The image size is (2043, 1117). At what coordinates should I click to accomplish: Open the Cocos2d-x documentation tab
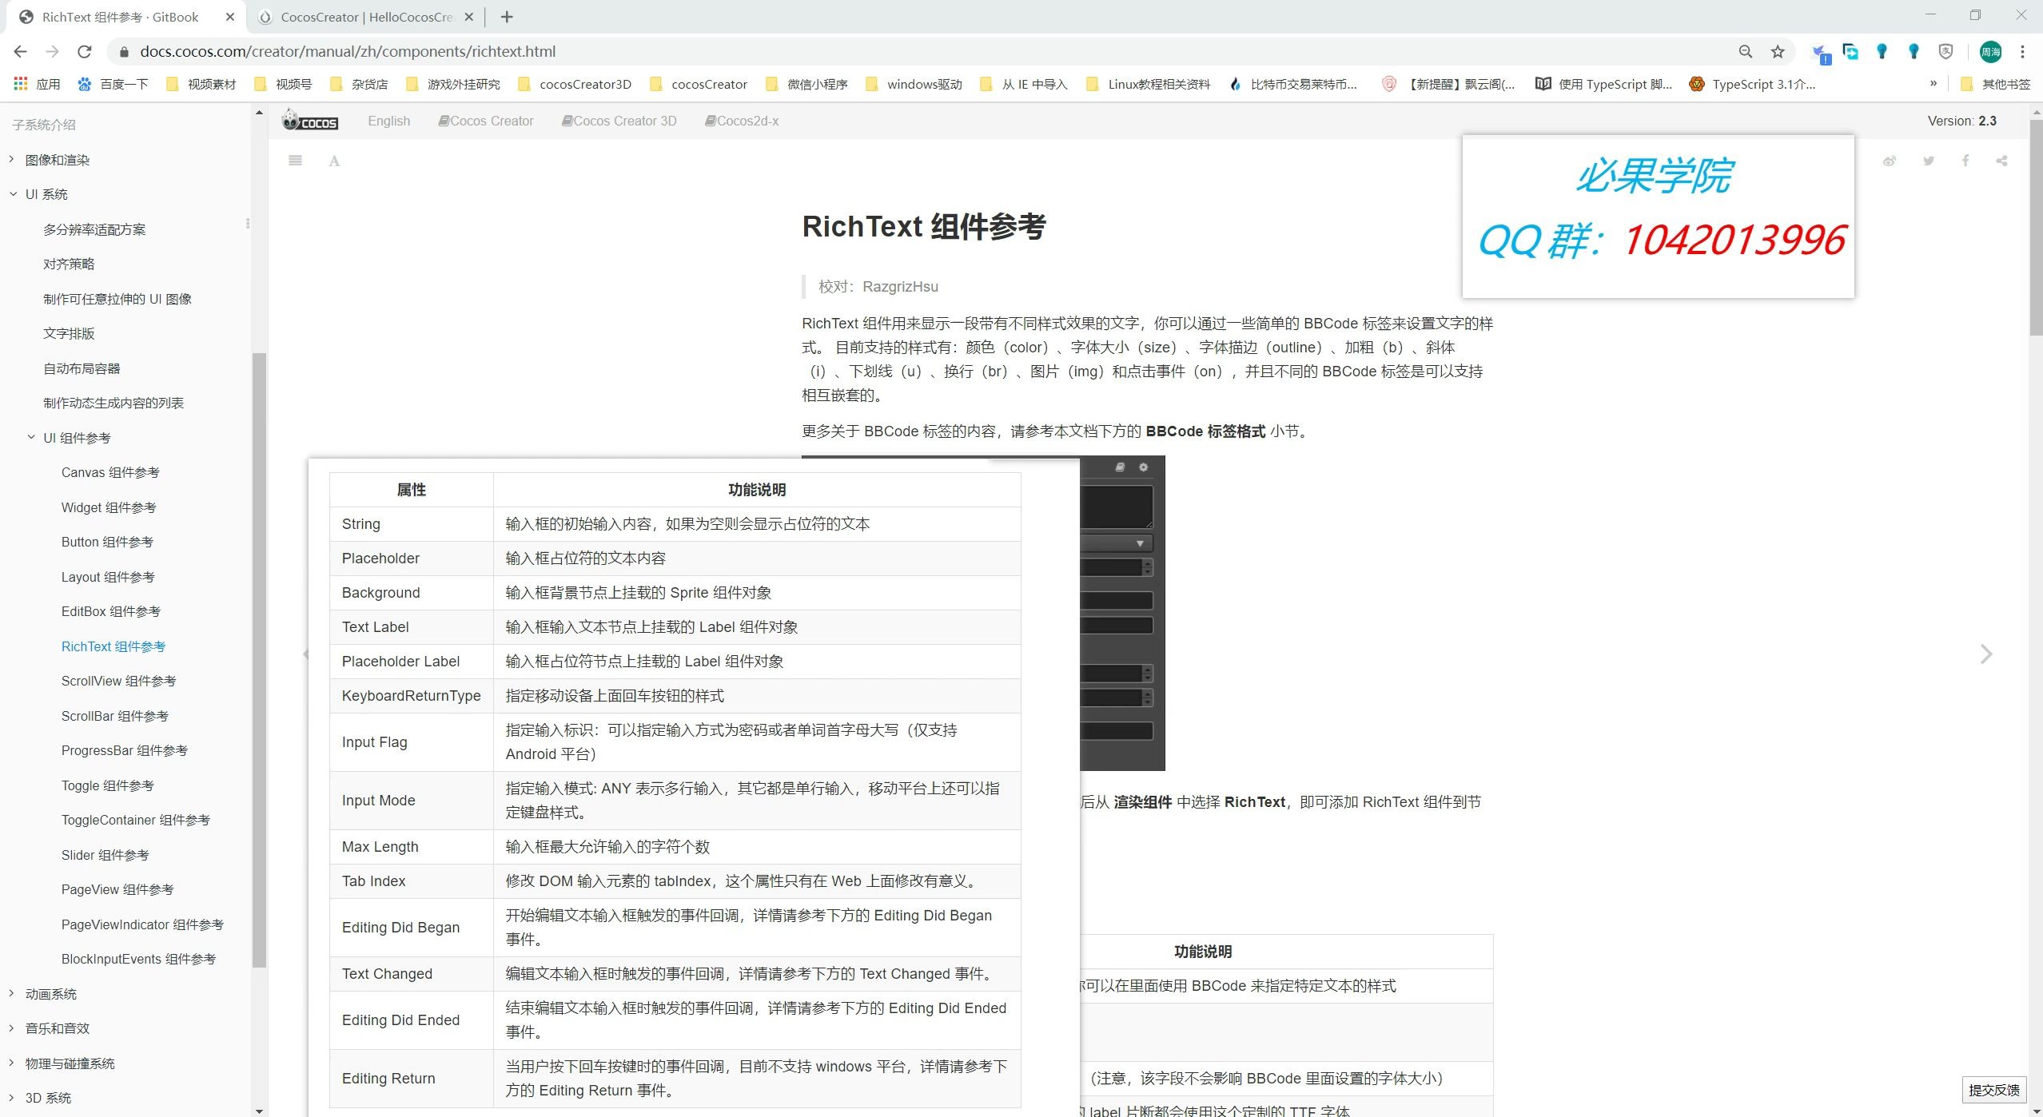(x=742, y=121)
